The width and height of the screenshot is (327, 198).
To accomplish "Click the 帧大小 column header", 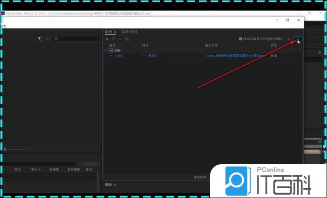I will click(x=36, y=169).
